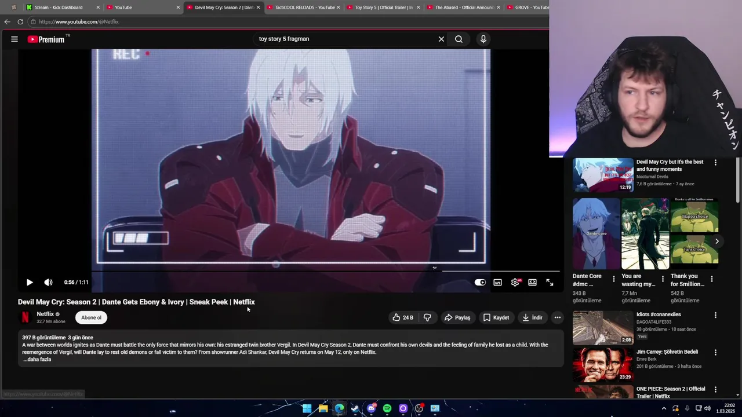Open Jim Carrey: Şöhretin Bedeli video
The height and width of the screenshot is (417, 742).
pyautogui.click(x=667, y=352)
